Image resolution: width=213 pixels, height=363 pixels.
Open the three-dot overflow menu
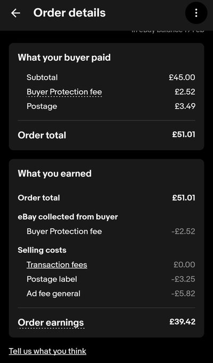196,13
